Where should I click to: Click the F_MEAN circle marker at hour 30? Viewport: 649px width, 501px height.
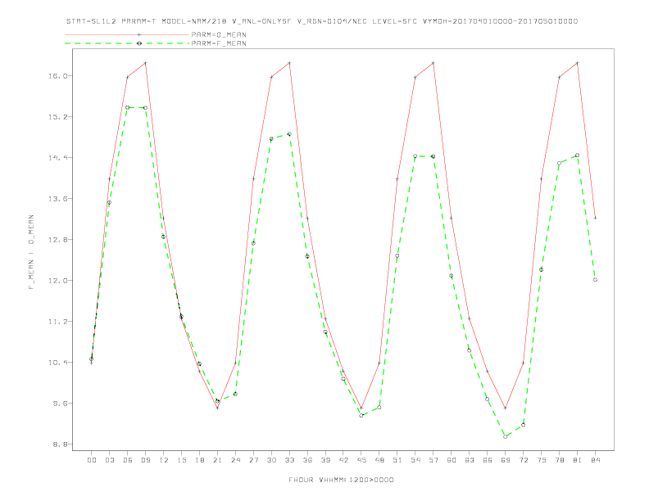[271, 139]
